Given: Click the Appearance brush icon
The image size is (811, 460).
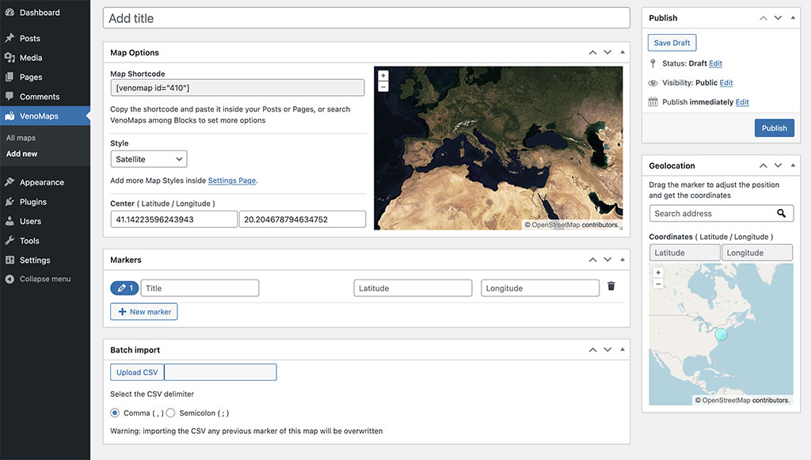Looking at the screenshot, I should 10,182.
